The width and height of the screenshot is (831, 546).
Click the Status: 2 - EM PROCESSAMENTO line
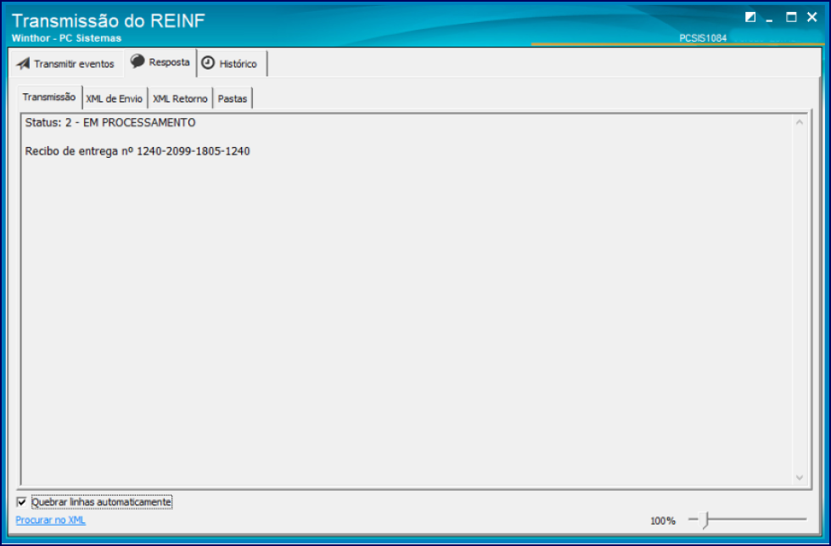tap(110, 122)
